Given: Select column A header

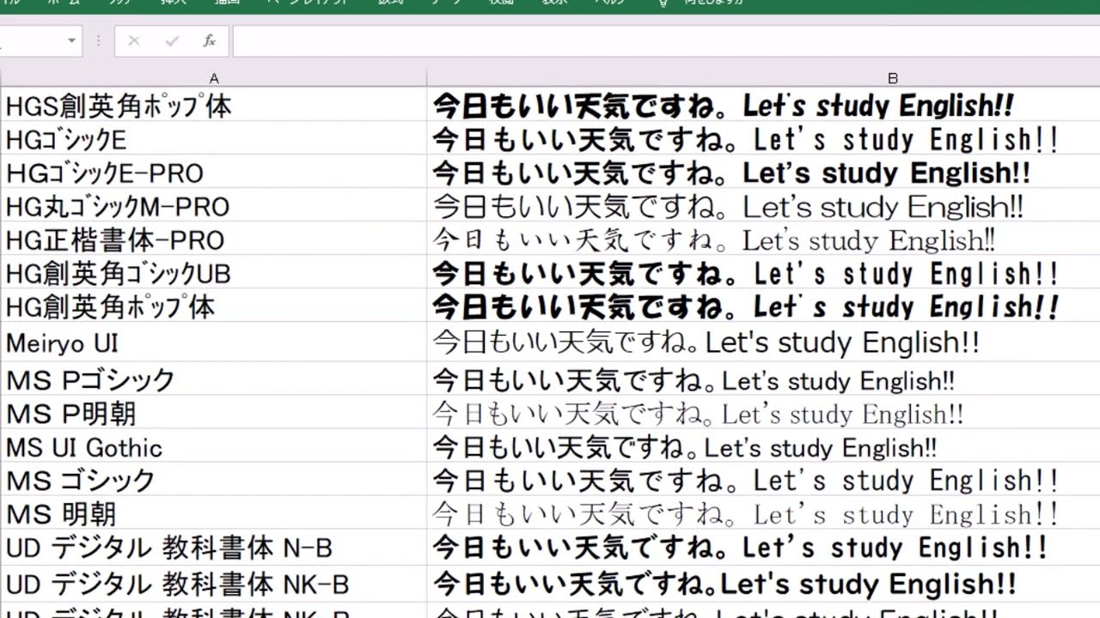Looking at the screenshot, I should tap(213, 78).
